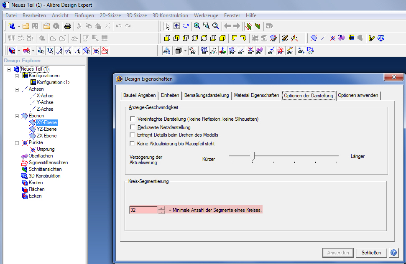
Task: Open dropdown beside surface selection filter
Action: click(x=33, y=51)
